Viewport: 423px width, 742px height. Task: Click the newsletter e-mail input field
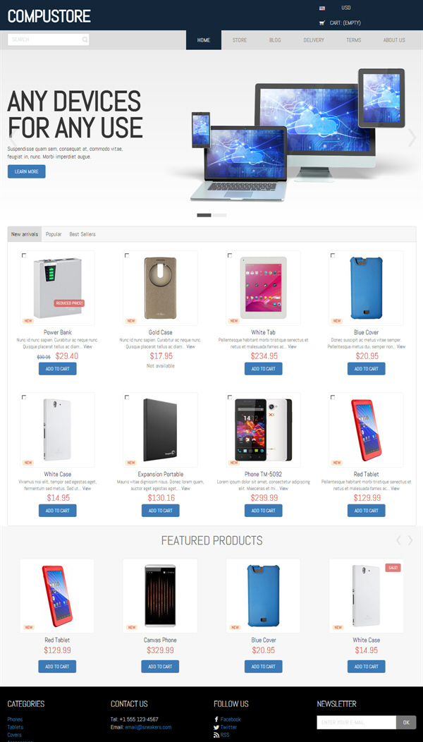click(356, 722)
